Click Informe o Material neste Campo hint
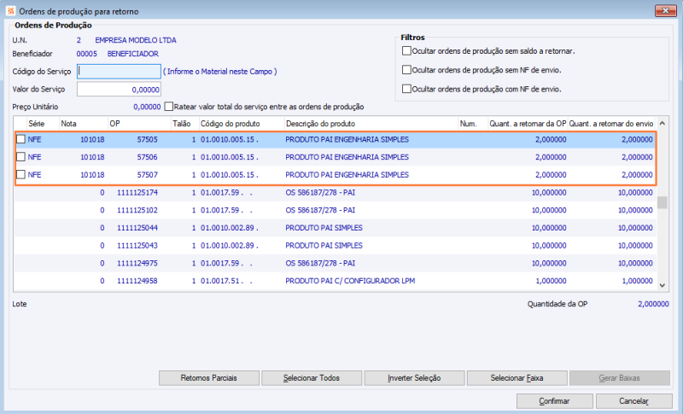This screenshot has width=683, height=414. tap(220, 72)
